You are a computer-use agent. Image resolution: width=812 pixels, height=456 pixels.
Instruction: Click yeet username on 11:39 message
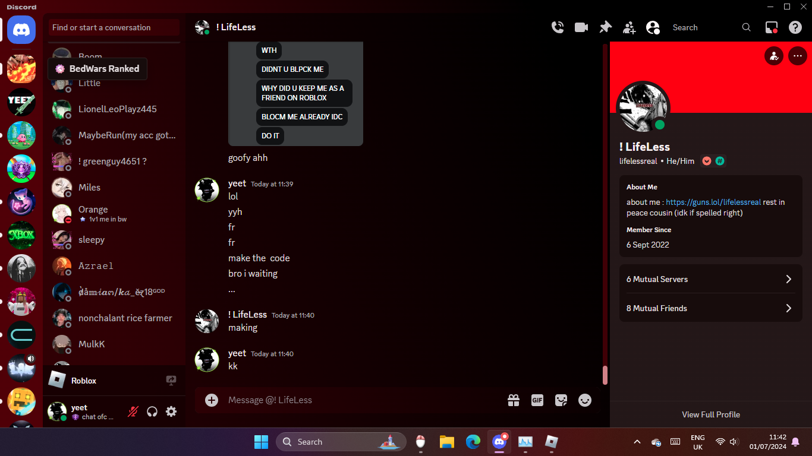[237, 183]
